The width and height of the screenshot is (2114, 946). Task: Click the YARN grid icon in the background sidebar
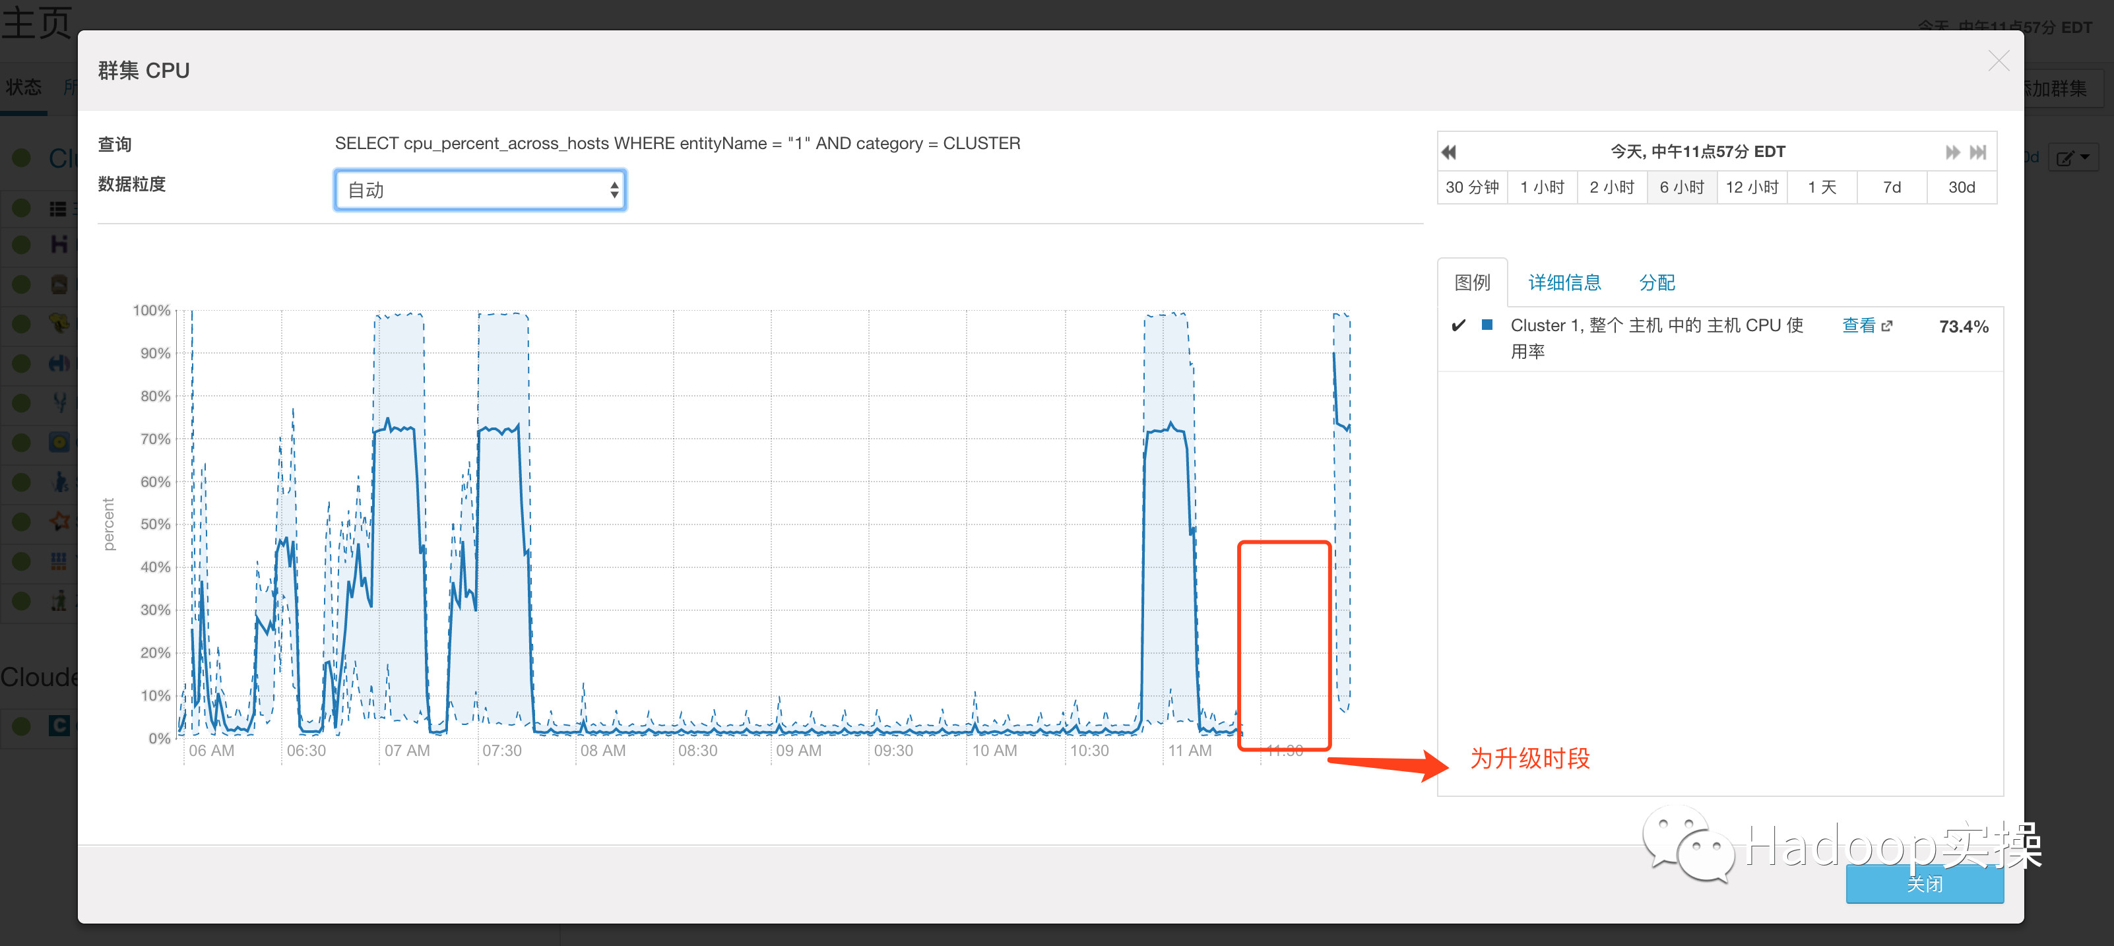point(59,561)
